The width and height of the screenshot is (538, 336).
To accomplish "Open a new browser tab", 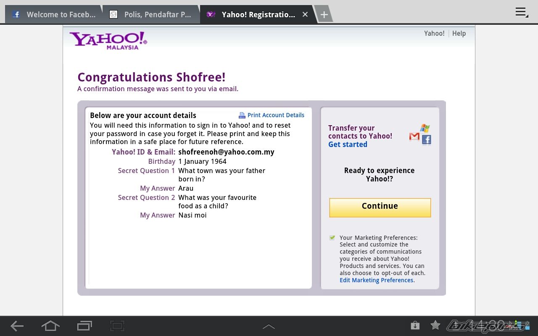I will pyautogui.click(x=324, y=15).
